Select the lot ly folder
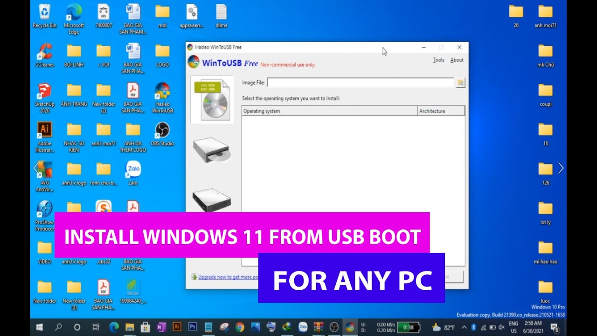 click(x=545, y=213)
